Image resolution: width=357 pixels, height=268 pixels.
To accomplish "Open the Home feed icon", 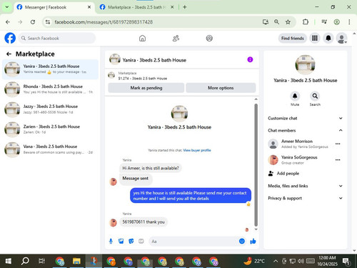I will [x=142, y=38].
